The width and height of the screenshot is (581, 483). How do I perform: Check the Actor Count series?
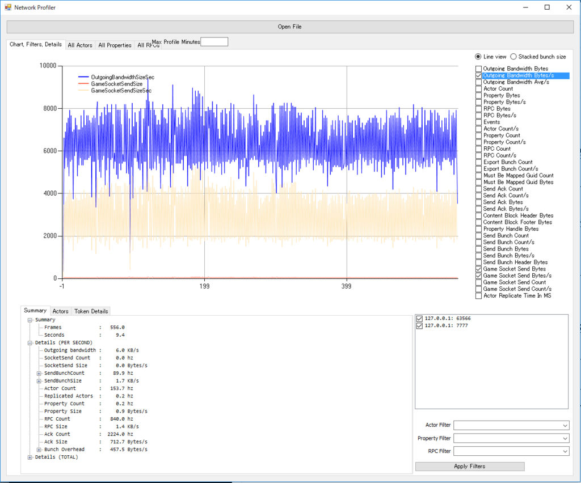479,89
